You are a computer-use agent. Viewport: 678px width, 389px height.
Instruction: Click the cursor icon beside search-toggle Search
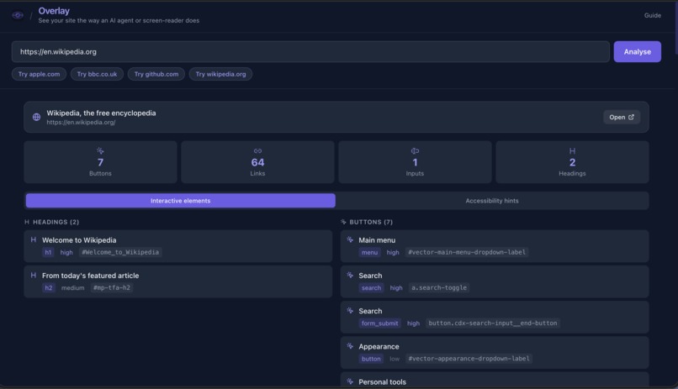[x=350, y=275]
